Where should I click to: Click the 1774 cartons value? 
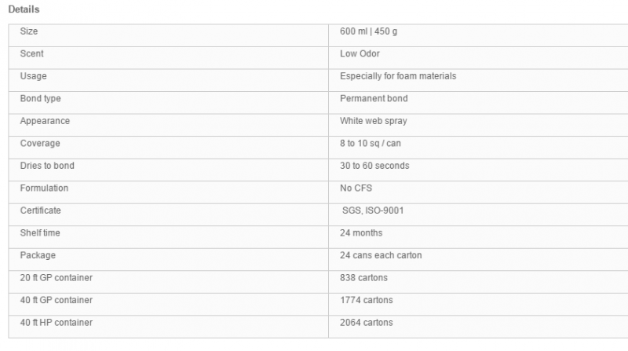(x=367, y=301)
